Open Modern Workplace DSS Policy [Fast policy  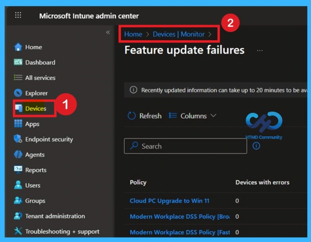pos(180,232)
